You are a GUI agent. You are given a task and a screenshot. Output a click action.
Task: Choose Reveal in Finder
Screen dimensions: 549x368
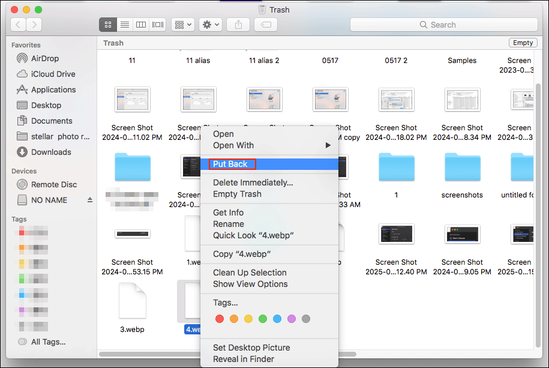tap(269, 359)
